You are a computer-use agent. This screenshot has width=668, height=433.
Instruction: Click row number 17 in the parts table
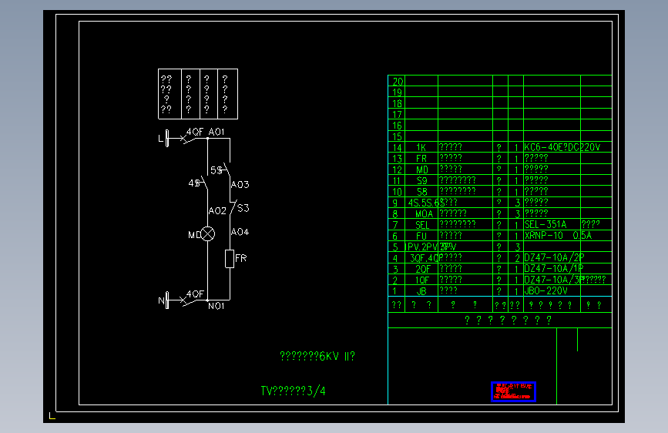coord(397,115)
